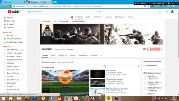
Task: Click the Windows Start button
Action: point(3,98)
